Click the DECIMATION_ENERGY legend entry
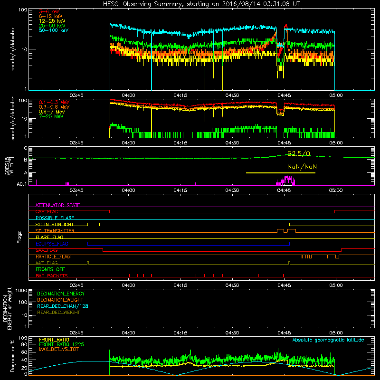Screen dimensions: 380x380 61,294
